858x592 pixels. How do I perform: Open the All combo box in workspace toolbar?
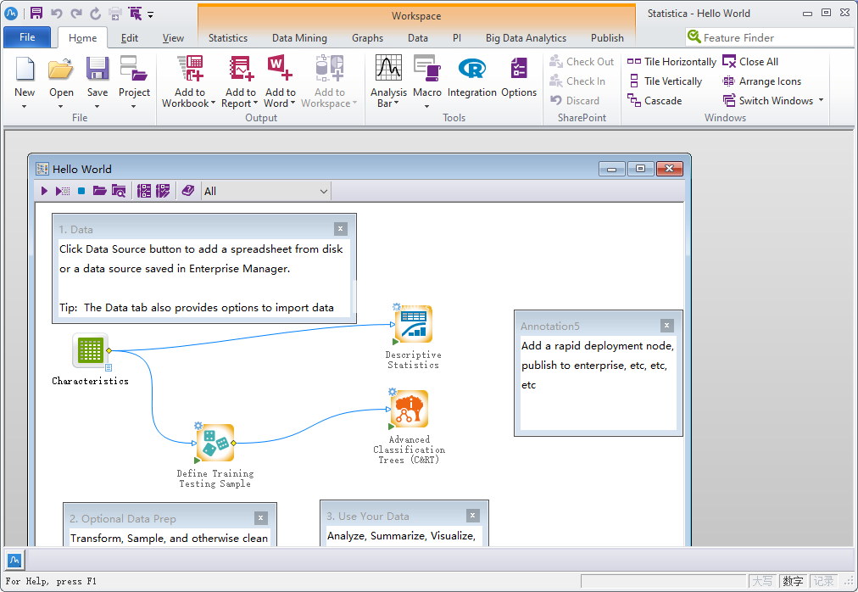click(266, 191)
